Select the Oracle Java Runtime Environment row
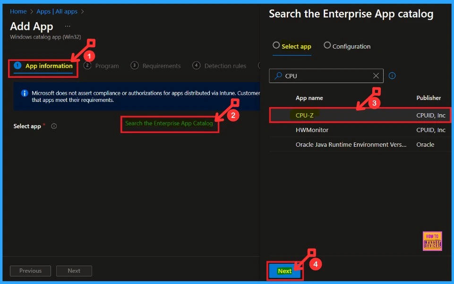Screen dimensions: 454x284 (360, 145)
